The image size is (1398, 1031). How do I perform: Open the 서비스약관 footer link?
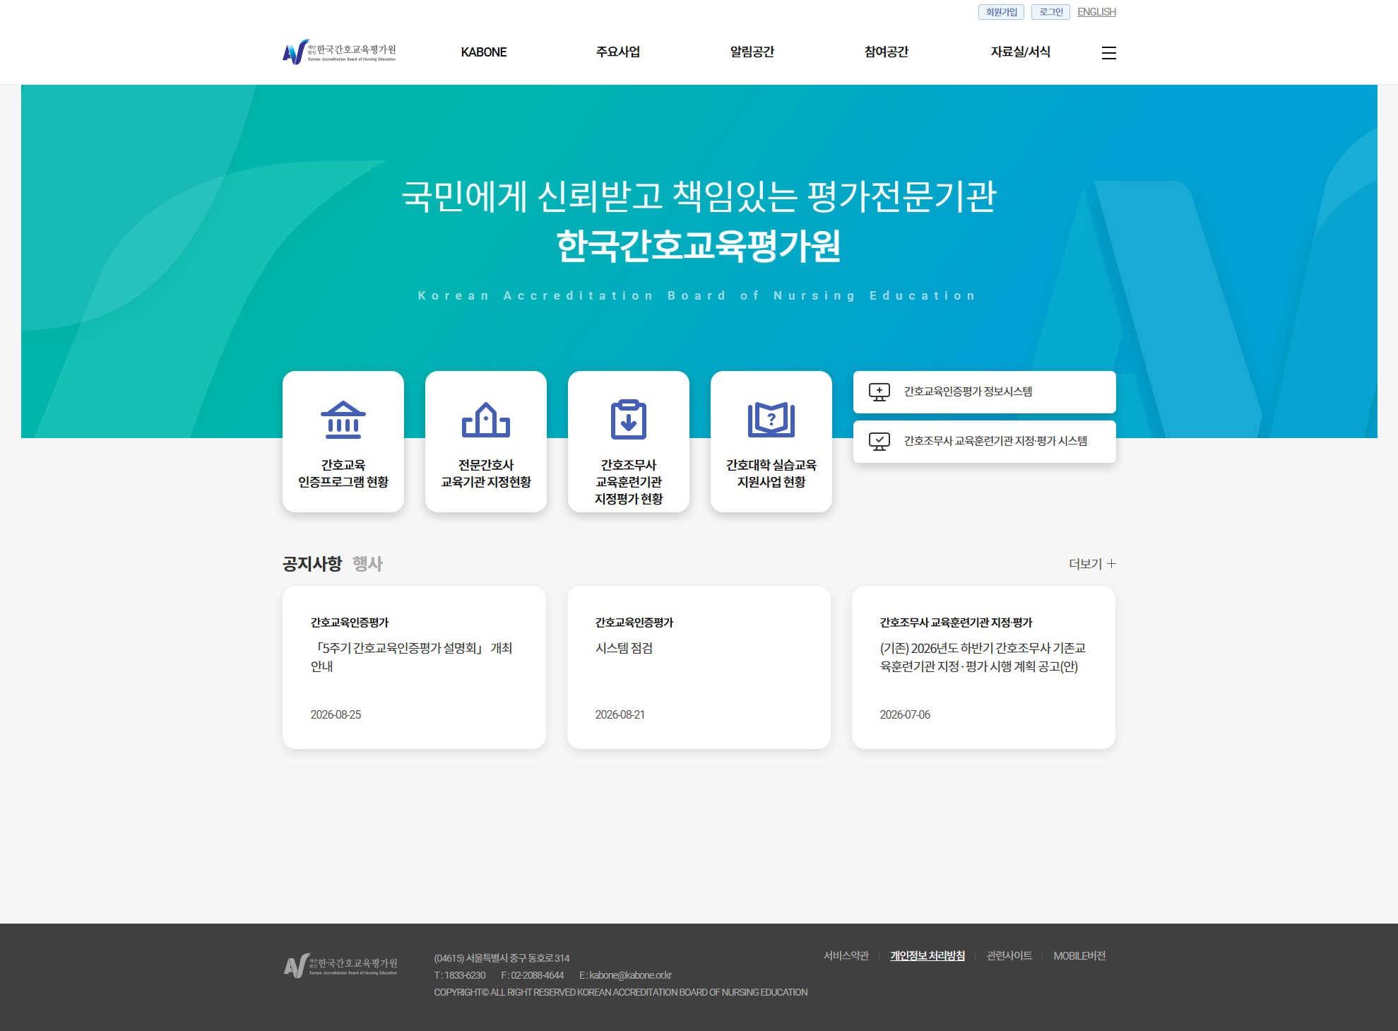coord(846,955)
